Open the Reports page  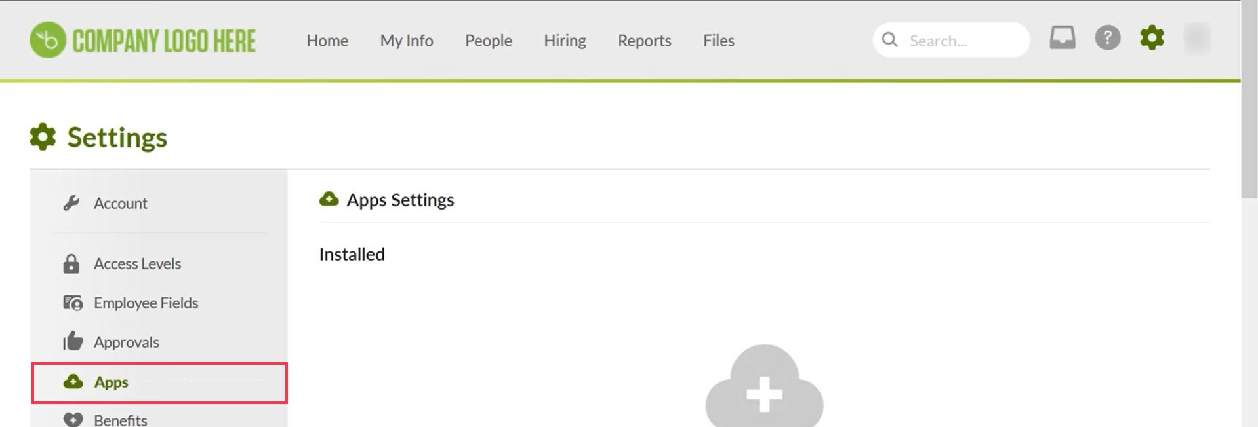tap(645, 41)
